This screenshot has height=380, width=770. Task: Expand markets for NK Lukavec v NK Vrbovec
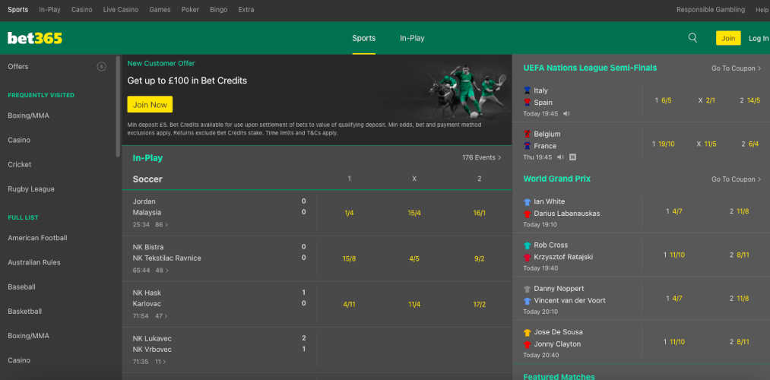pos(160,362)
